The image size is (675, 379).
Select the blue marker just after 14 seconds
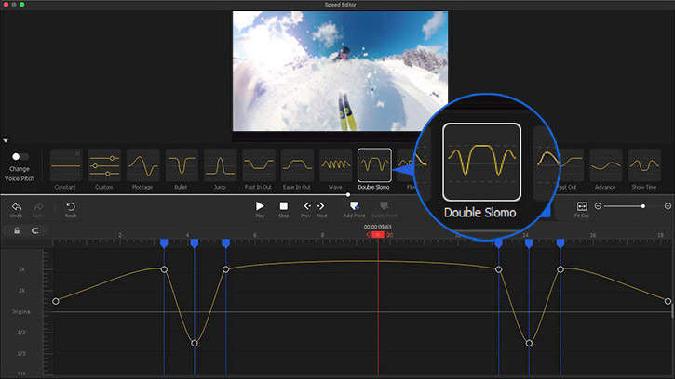529,243
